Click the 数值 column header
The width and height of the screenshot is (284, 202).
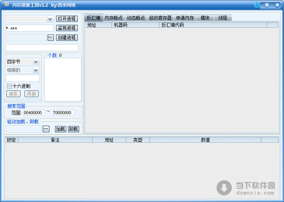pyautogui.click(x=205, y=140)
